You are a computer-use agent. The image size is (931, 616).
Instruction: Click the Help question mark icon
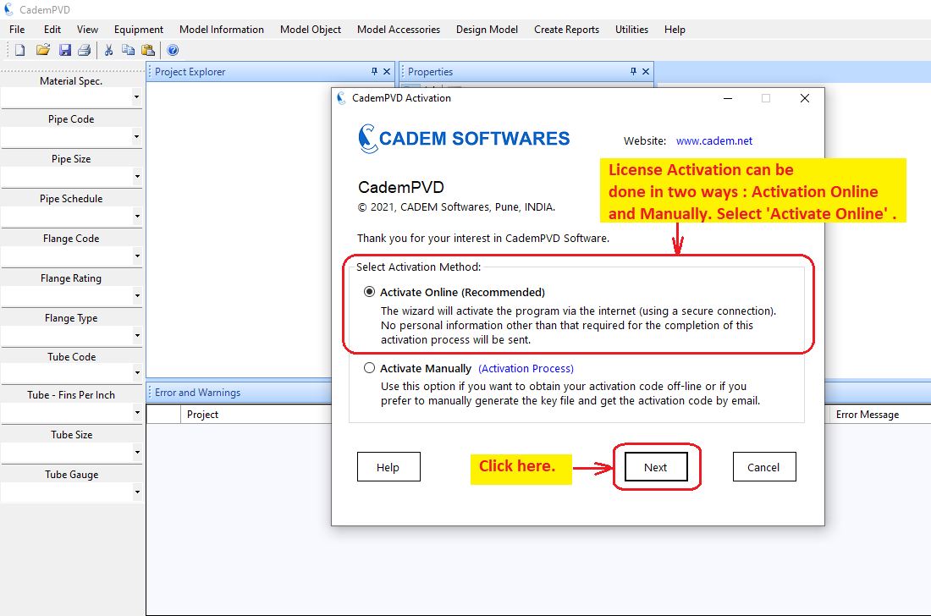[x=173, y=50]
